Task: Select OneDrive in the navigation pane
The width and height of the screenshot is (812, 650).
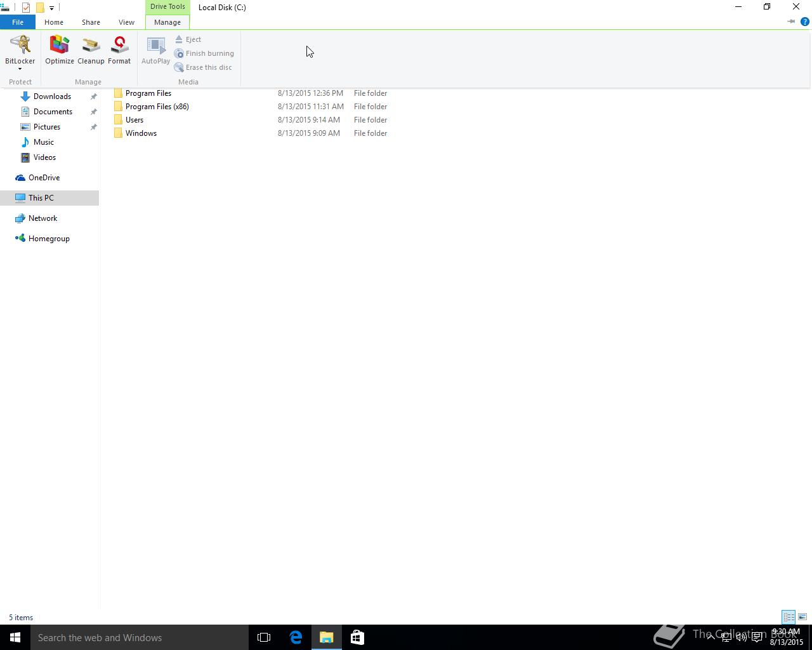Action: pos(44,178)
